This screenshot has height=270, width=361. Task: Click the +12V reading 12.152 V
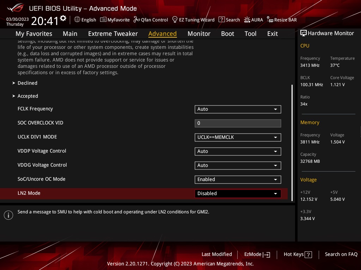point(308,199)
